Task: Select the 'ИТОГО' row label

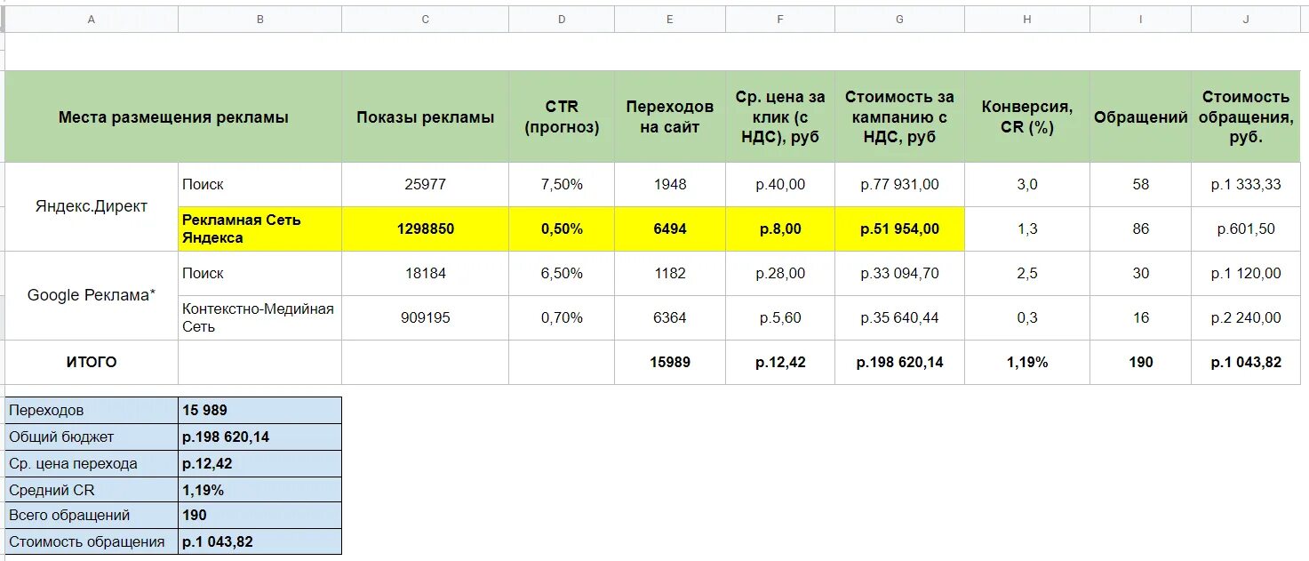Action: pyautogui.click(x=92, y=362)
